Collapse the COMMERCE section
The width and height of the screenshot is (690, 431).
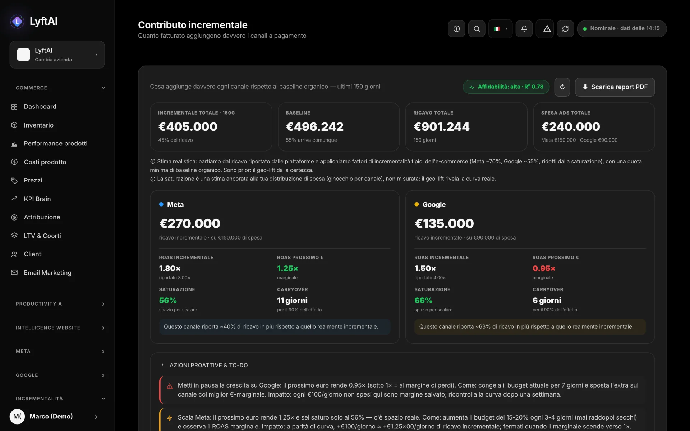click(x=60, y=88)
